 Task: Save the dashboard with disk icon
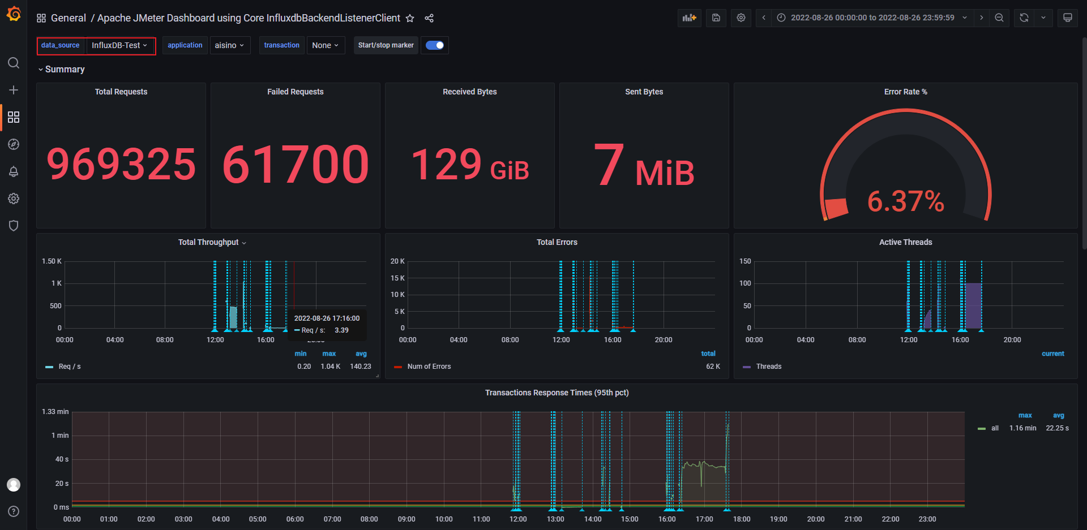[x=716, y=18]
